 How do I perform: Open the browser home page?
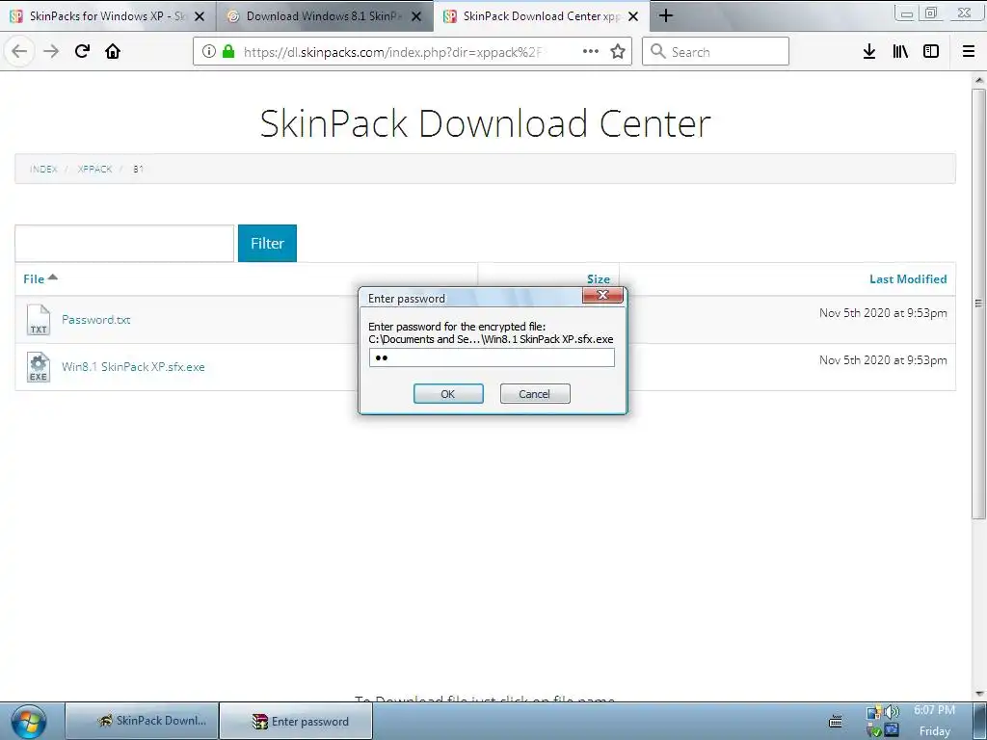(x=113, y=51)
